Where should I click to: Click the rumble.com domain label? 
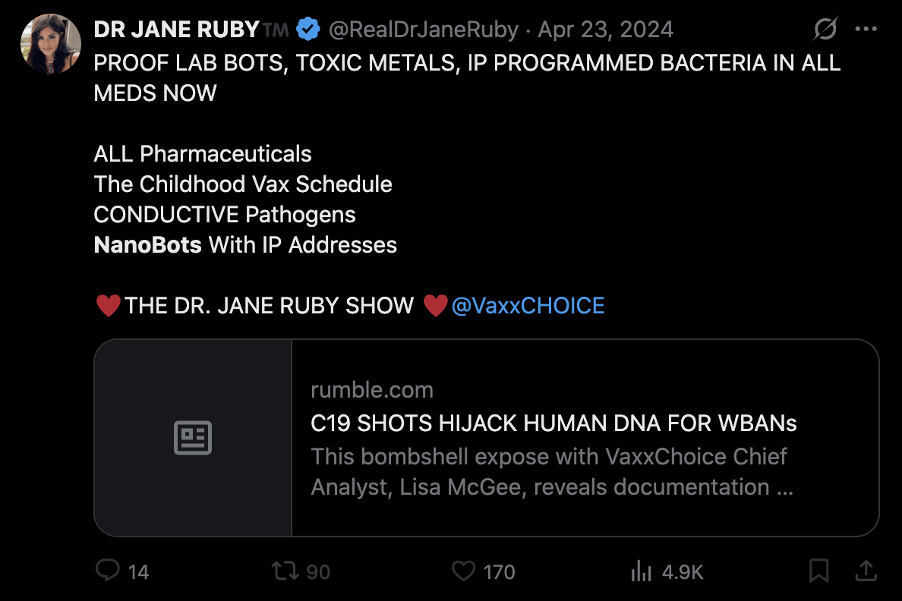click(372, 391)
